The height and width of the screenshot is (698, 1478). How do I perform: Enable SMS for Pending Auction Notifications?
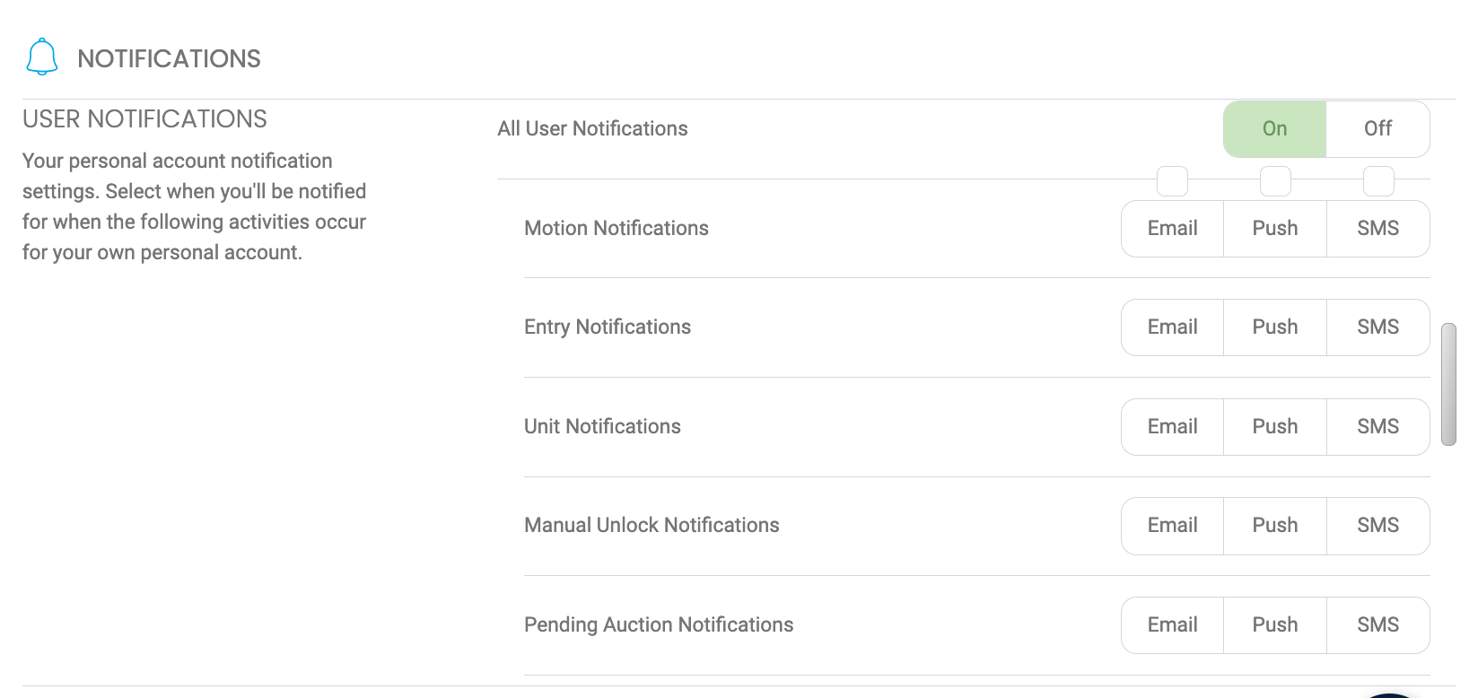click(x=1378, y=624)
